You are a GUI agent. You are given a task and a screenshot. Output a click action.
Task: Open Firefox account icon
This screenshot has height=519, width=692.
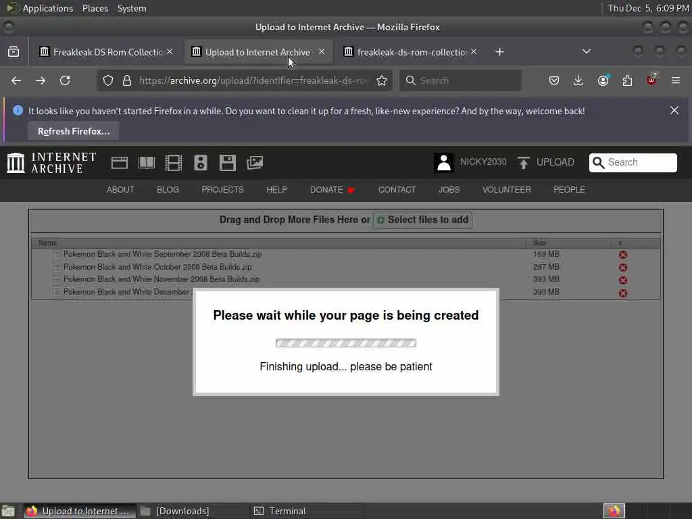pyautogui.click(x=603, y=80)
